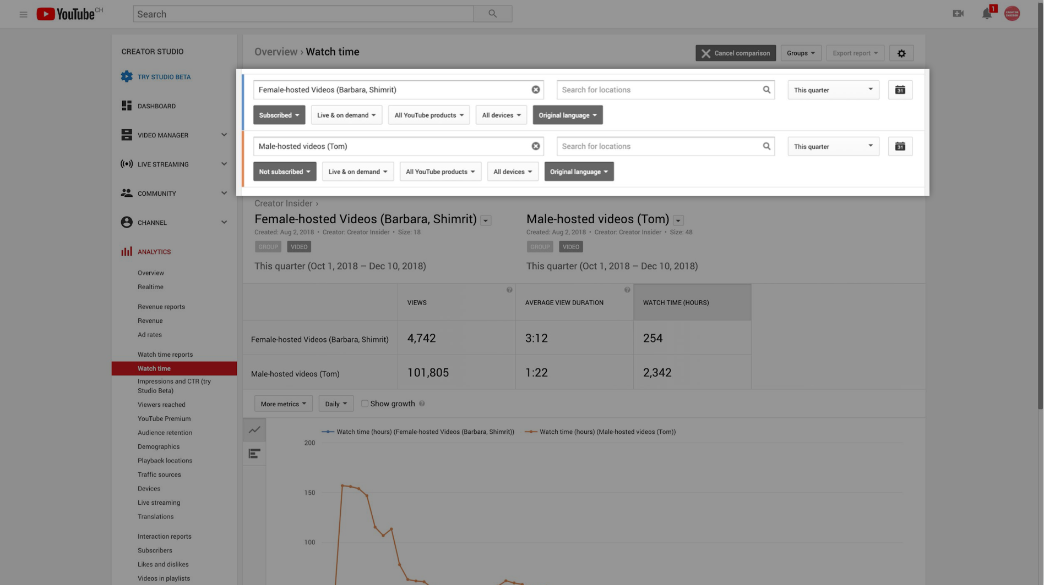Open the Subscribers report

click(x=155, y=550)
